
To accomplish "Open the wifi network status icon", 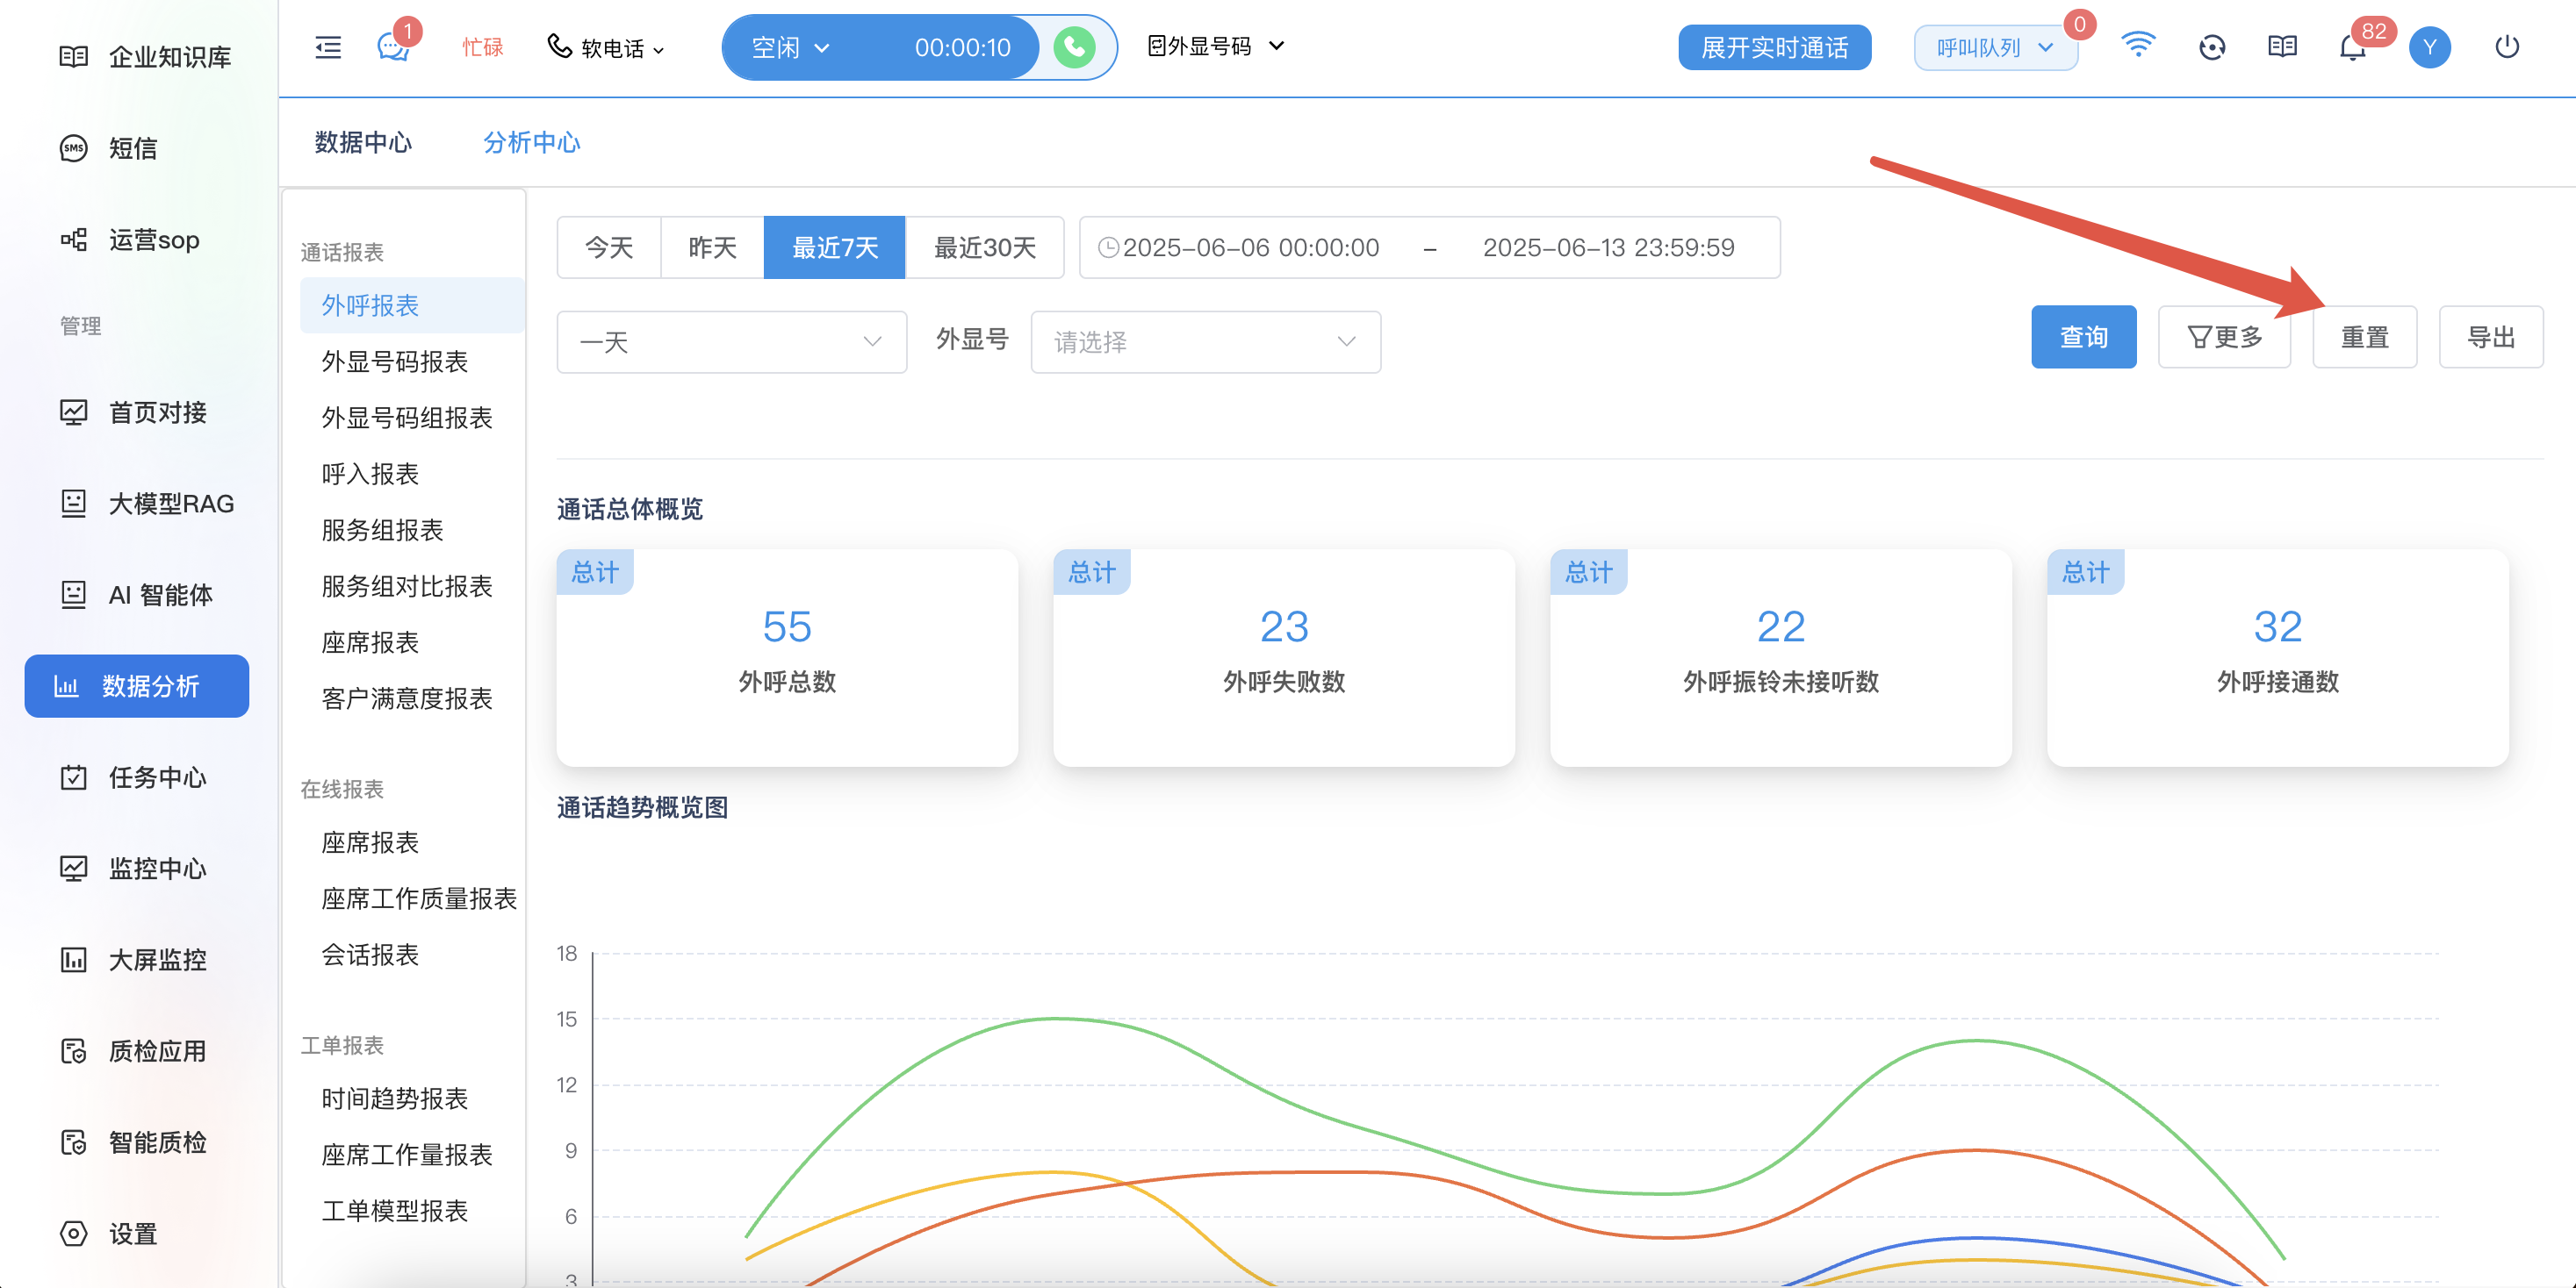I will (2138, 46).
